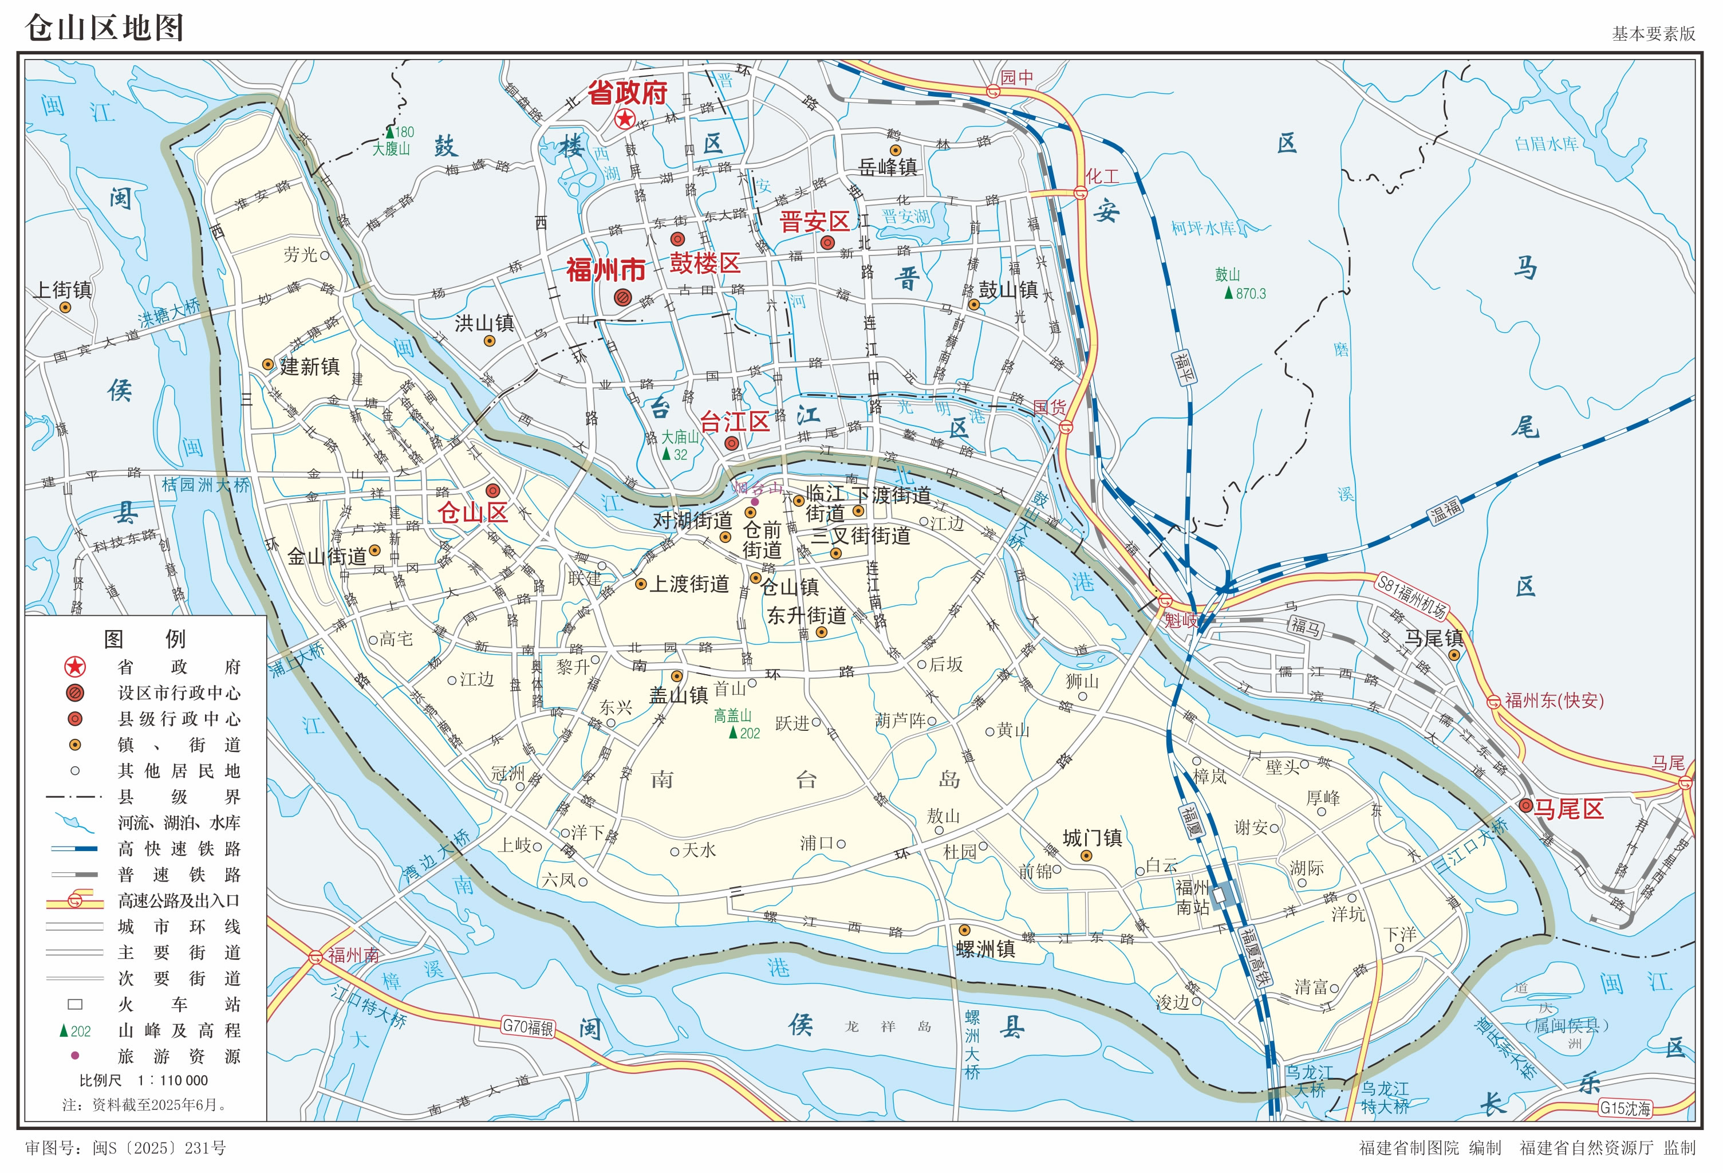Click the 福州东(快安) interchange icon
This screenshot has height=1173, width=1723.
click(1495, 702)
